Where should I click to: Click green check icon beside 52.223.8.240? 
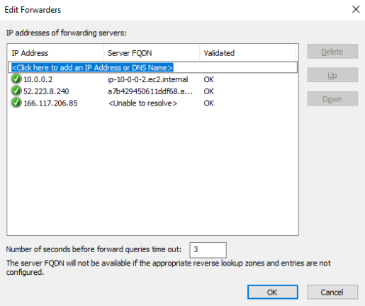[16, 91]
